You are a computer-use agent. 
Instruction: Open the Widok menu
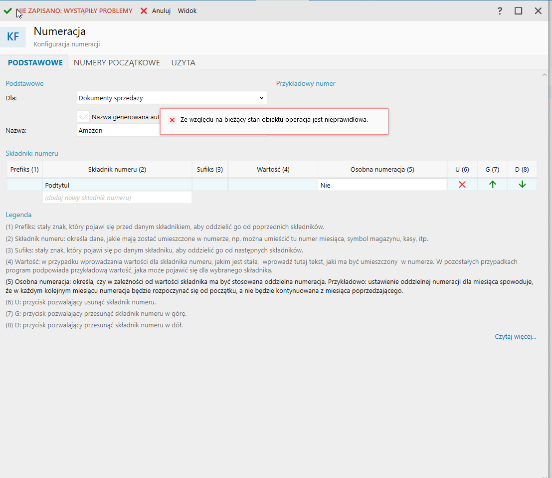[x=187, y=11]
